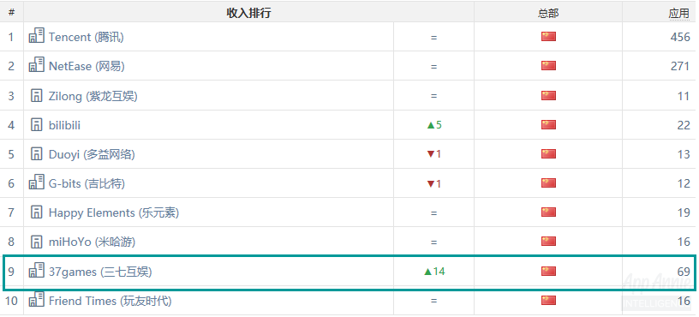
Task: Click the 收入排行 column header
Action: pyautogui.click(x=248, y=13)
